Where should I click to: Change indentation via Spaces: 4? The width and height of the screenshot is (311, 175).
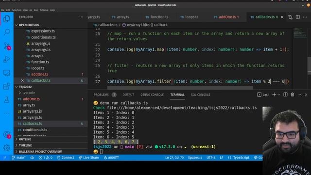pos(195,157)
